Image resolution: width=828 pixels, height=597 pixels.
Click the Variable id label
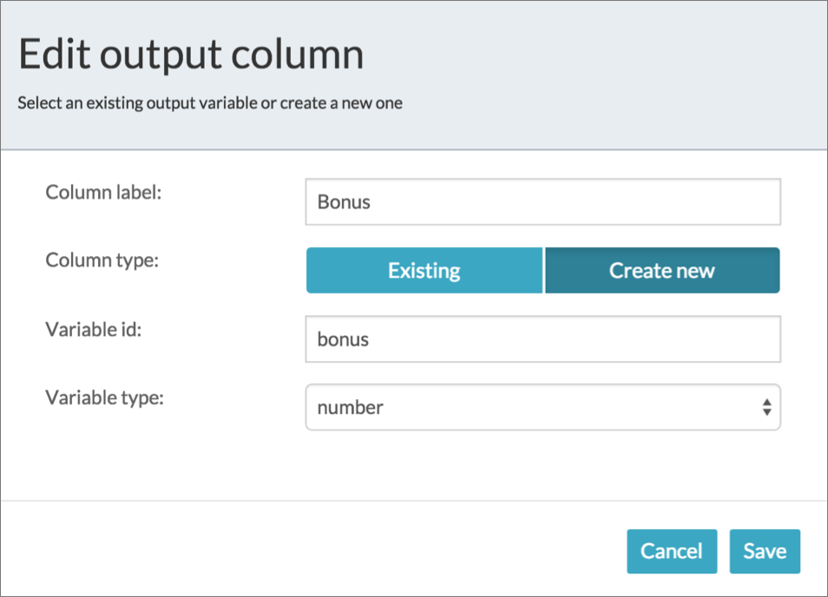(x=92, y=329)
